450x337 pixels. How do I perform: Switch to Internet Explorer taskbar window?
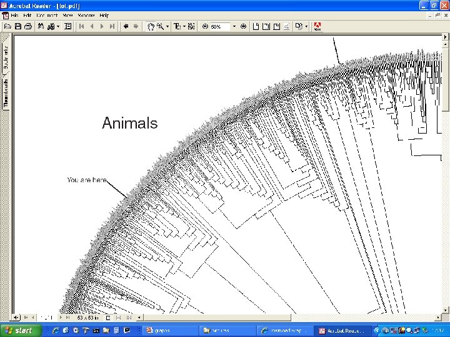pos(284,330)
